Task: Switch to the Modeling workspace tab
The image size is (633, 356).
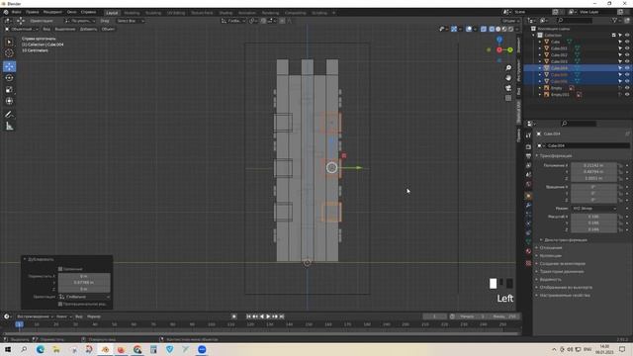Action: pyautogui.click(x=132, y=13)
